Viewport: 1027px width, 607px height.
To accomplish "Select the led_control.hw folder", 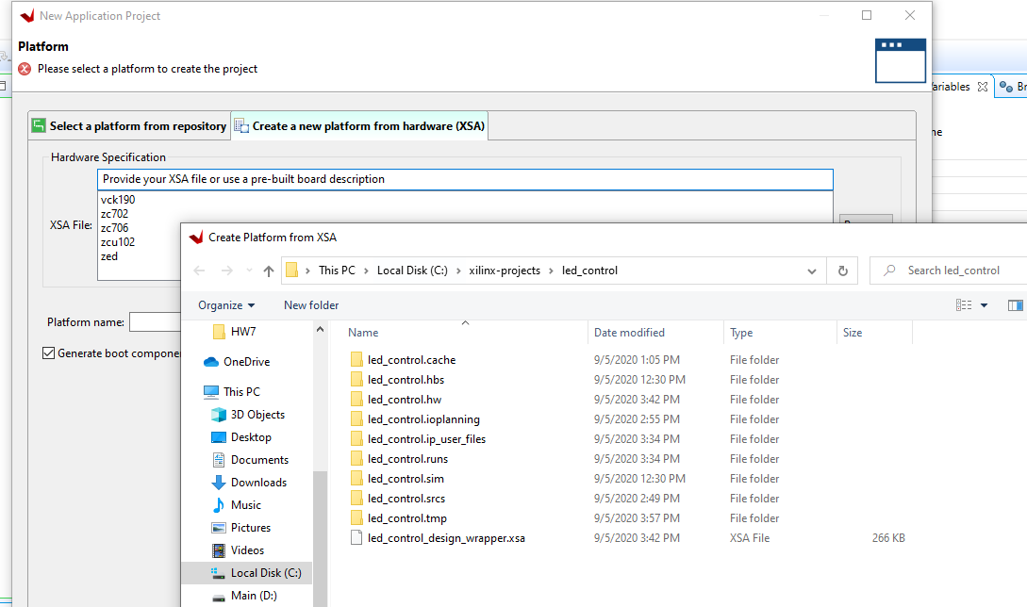I will click(405, 400).
